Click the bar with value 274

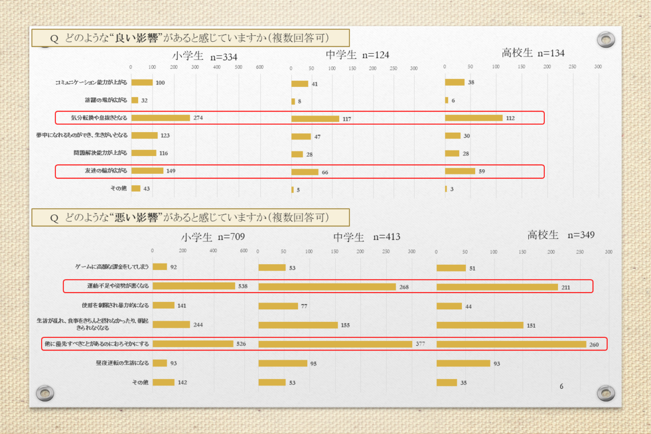(160, 118)
